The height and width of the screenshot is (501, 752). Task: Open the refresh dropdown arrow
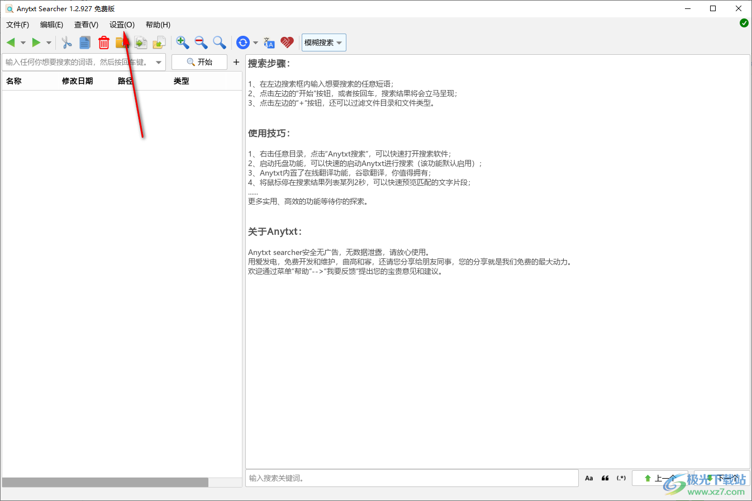click(255, 42)
